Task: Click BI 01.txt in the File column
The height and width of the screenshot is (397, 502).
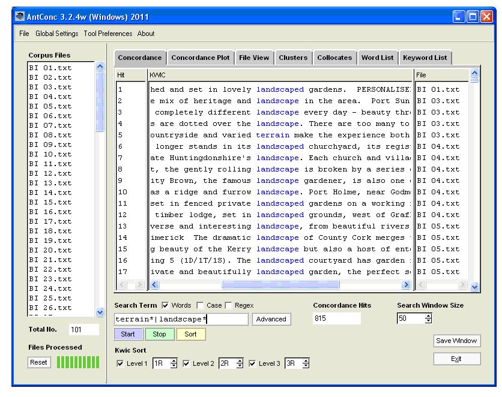Action: click(x=438, y=90)
